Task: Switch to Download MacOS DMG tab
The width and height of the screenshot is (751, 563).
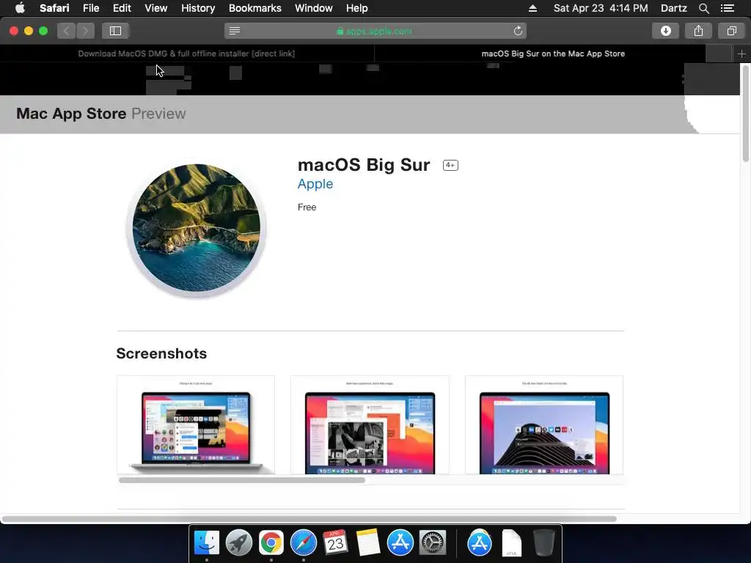Action: pyautogui.click(x=187, y=54)
